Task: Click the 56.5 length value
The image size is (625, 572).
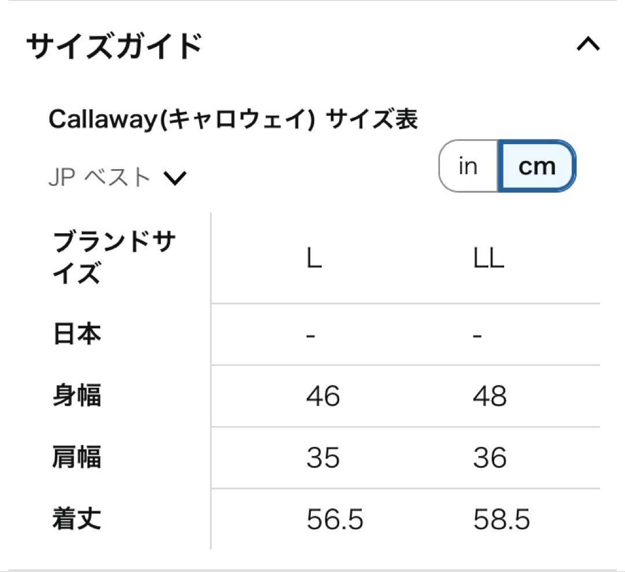Action: 334,520
